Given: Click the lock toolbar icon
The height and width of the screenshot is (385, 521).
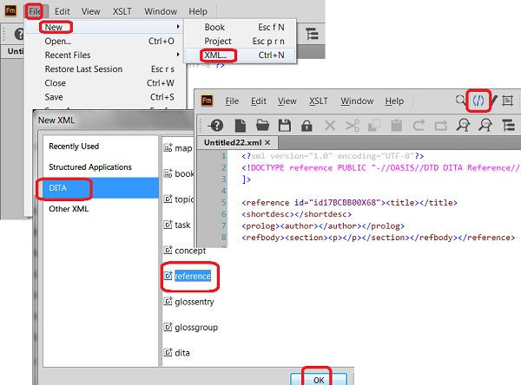Looking at the screenshot, I should pyautogui.click(x=307, y=126).
